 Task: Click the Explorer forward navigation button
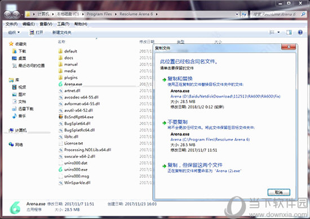tap(16, 15)
